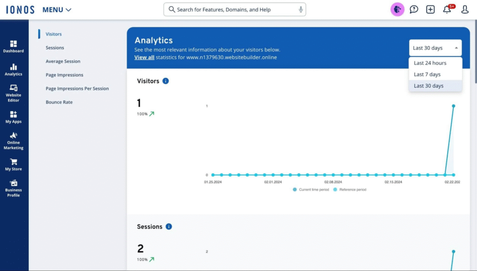Open the Website Editor
The width and height of the screenshot is (477, 271).
click(x=14, y=94)
